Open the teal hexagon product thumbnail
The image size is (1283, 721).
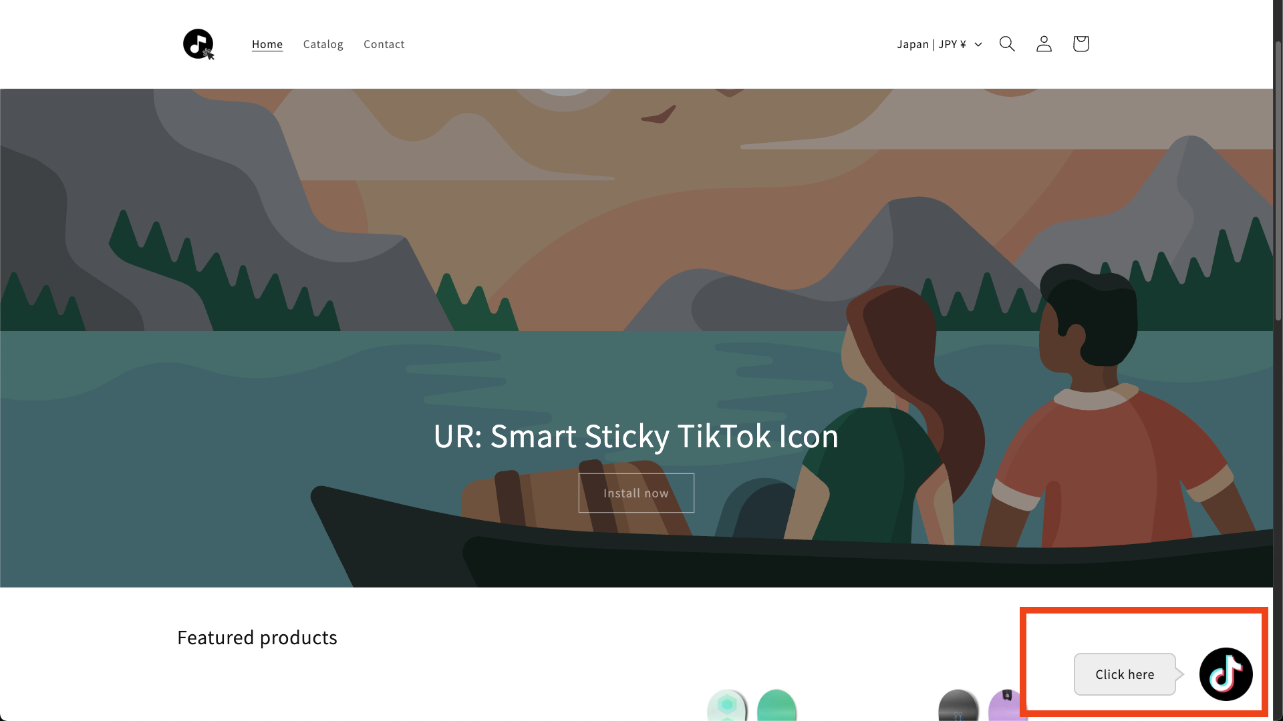tap(727, 705)
